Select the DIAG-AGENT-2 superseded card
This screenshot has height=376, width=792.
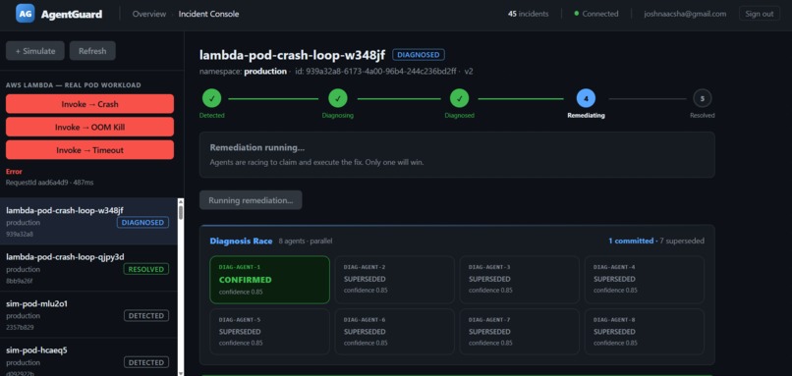point(394,280)
